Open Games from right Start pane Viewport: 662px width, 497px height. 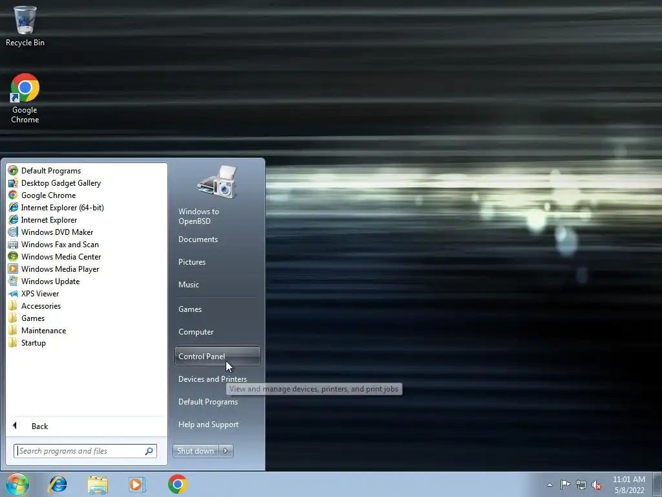click(x=190, y=309)
